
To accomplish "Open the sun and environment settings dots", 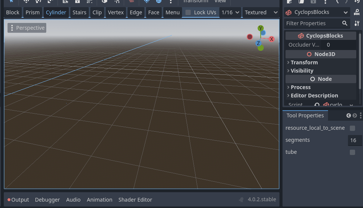I will [x=171, y=2].
